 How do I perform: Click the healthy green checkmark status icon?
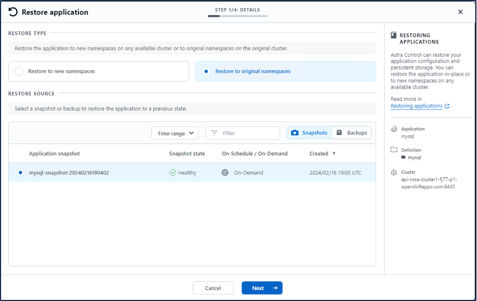click(x=172, y=172)
